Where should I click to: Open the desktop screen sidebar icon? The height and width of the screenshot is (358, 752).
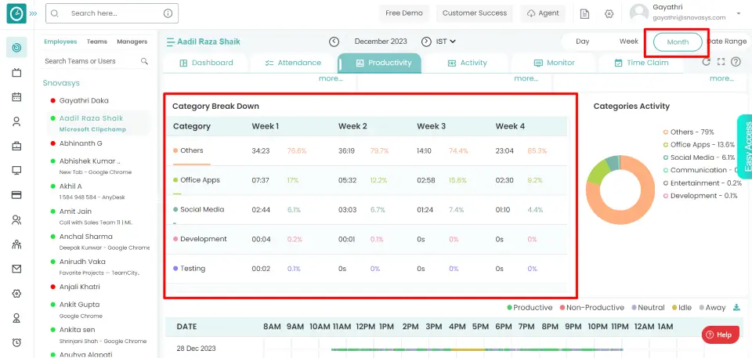[x=16, y=170]
